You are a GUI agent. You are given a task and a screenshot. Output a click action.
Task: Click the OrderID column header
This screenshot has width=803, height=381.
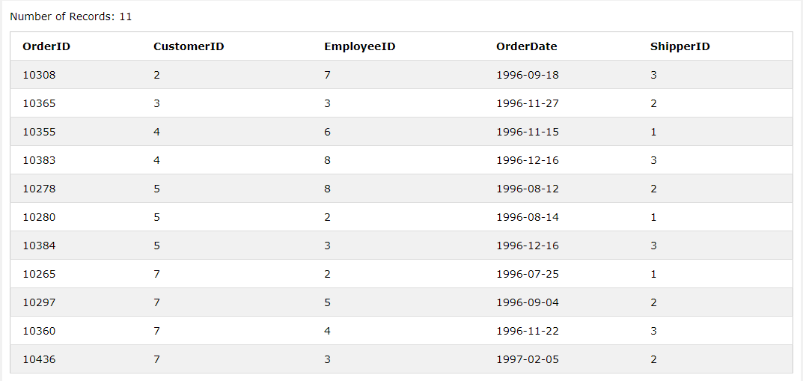(x=46, y=46)
